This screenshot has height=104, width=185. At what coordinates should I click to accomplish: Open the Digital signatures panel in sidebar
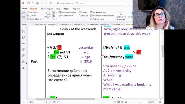click(x=23, y=68)
